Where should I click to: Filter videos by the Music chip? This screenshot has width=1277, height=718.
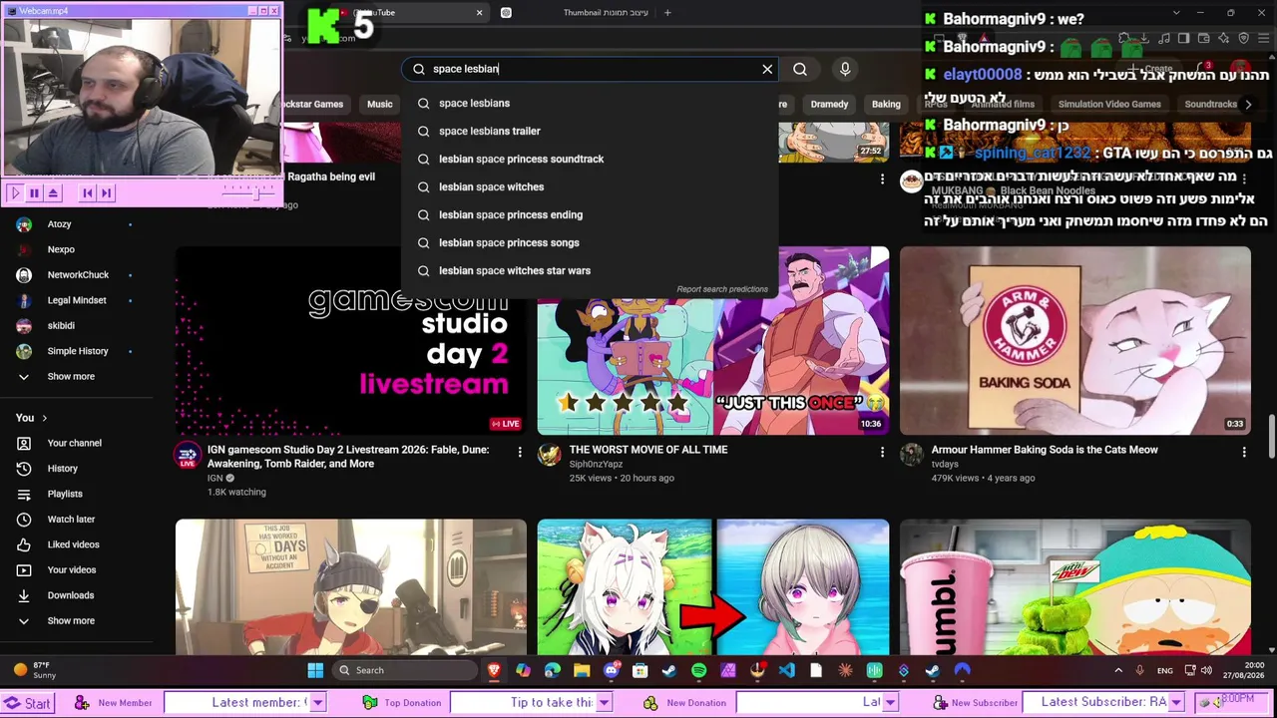pyautogui.click(x=380, y=104)
